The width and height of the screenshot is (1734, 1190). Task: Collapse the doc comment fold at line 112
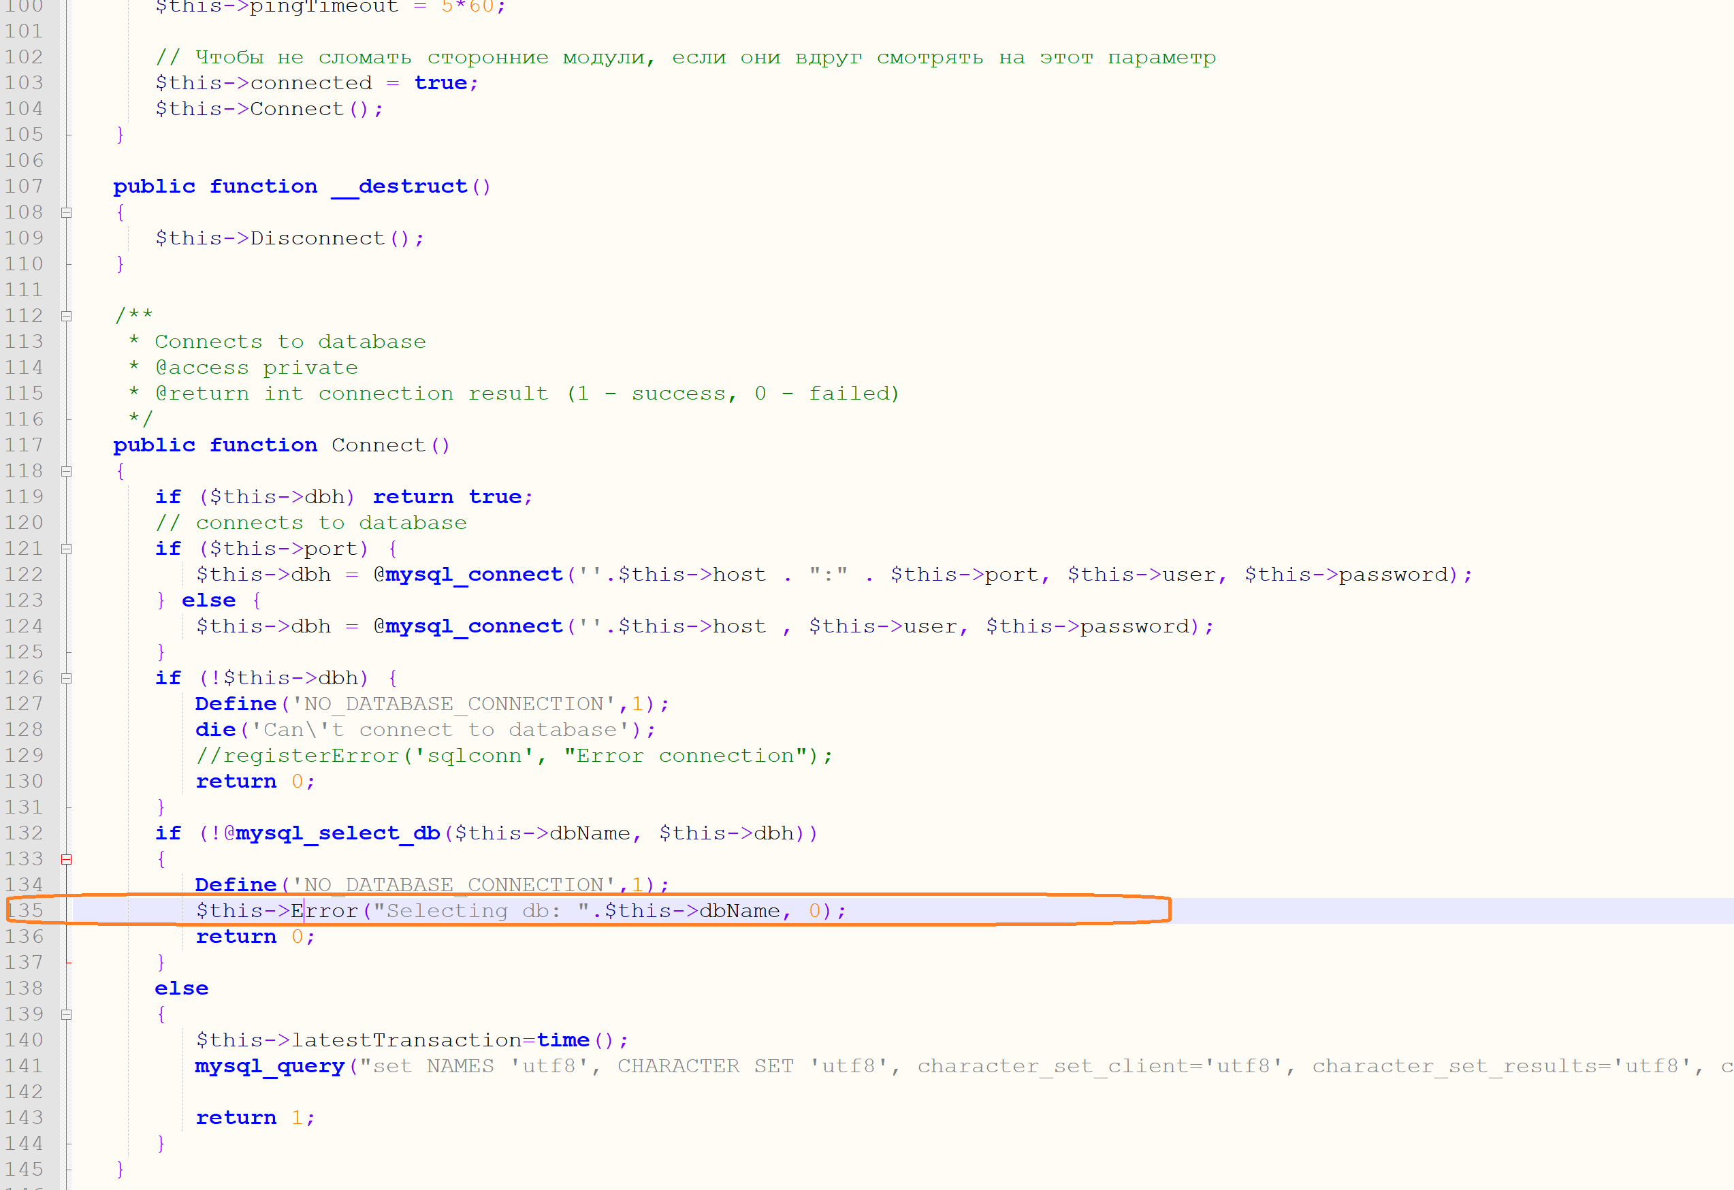(67, 317)
